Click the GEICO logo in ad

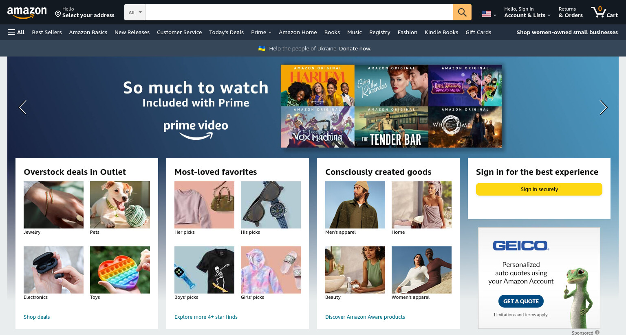pos(521,246)
